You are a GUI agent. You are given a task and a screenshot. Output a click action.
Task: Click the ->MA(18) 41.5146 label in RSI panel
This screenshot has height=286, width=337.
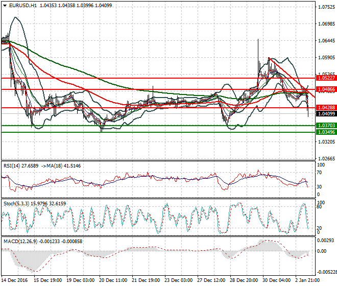click(x=61, y=166)
